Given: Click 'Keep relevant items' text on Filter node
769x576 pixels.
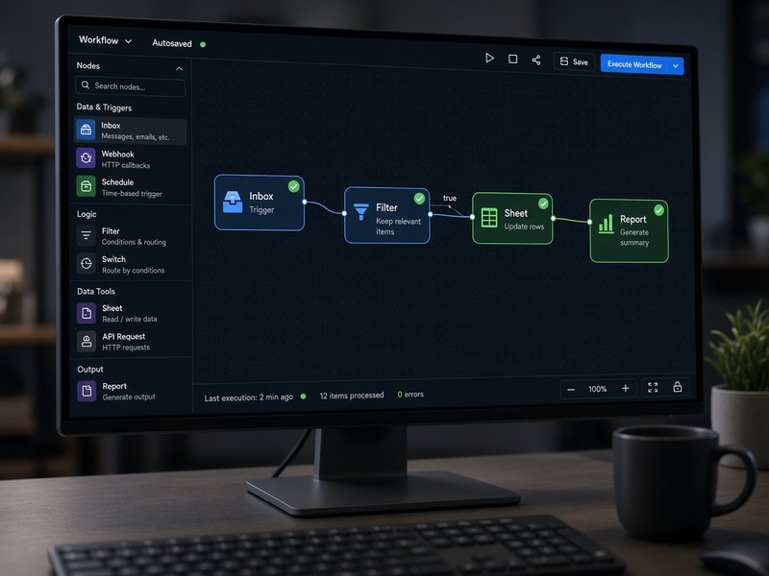Looking at the screenshot, I should pos(398,227).
